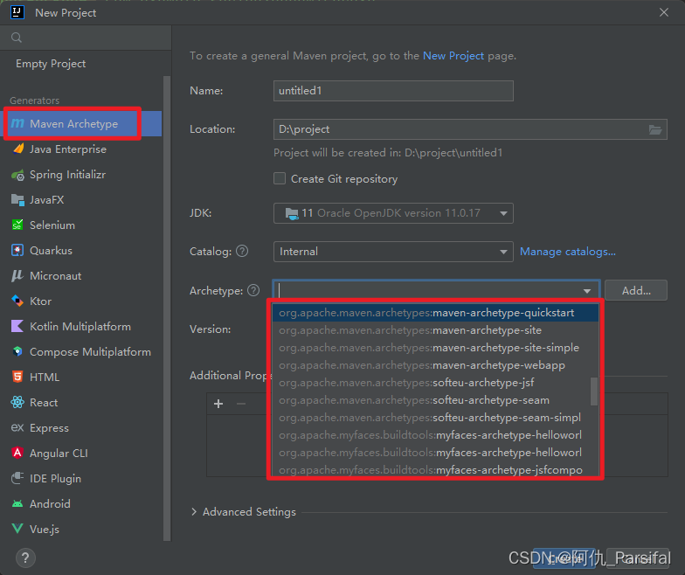The height and width of the screenshot is (575, 685).
Task: Close the New Project dialog
Action: coord(664,12)
